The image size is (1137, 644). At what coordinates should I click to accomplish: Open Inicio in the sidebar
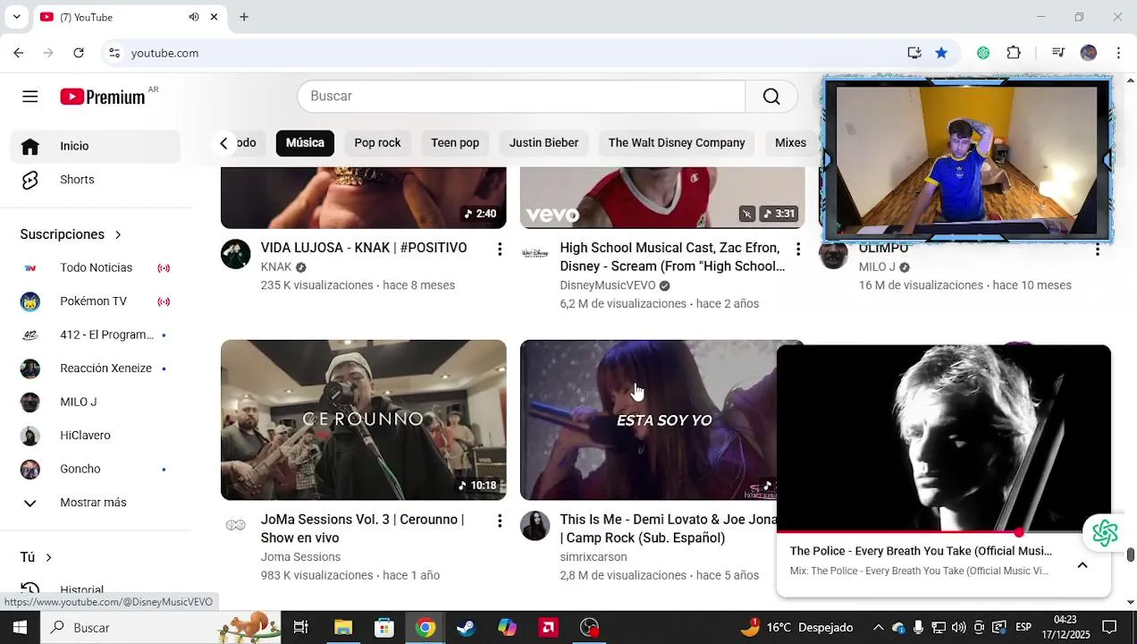pyautogui.click(x=96, y=146)
